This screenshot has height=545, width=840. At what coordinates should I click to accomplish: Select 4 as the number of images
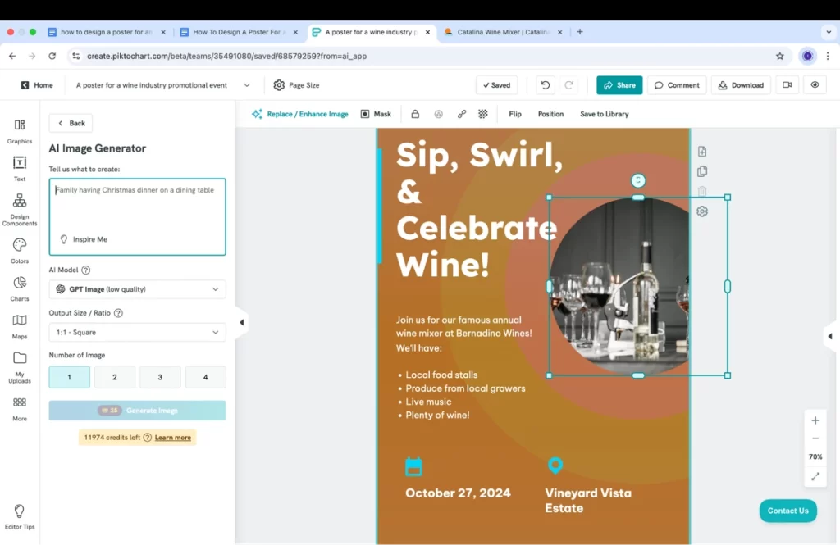[x=205, y=377]
